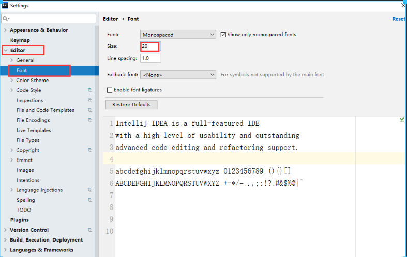Click the project-level icon beside Language Injections
This screenshot has width=407, height=257.
click(90, 190)
